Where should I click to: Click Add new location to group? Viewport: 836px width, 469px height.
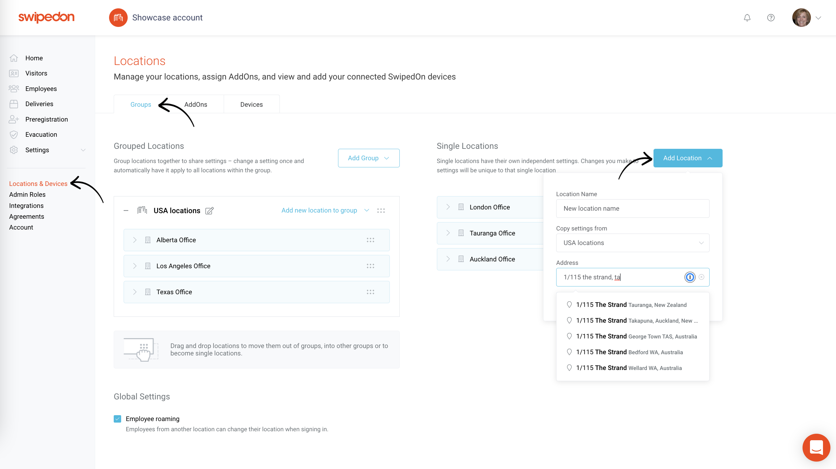319,210
